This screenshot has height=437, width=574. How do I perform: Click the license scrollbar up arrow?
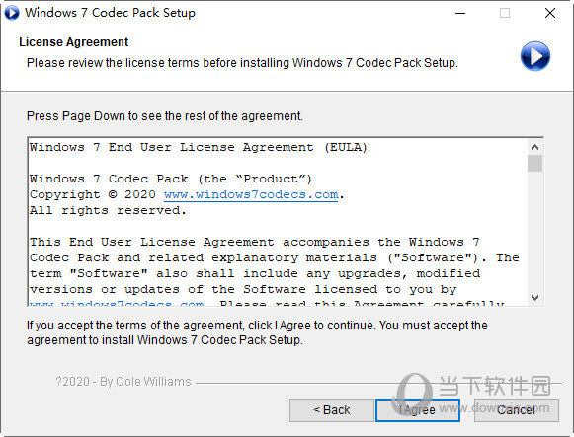[x=534, y=147]
